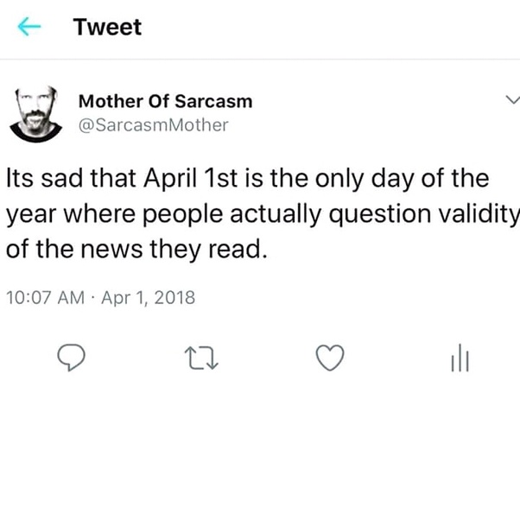Go back using the blue arrow
The width and height of the screenshot is (520, 520).
(30, 27)
